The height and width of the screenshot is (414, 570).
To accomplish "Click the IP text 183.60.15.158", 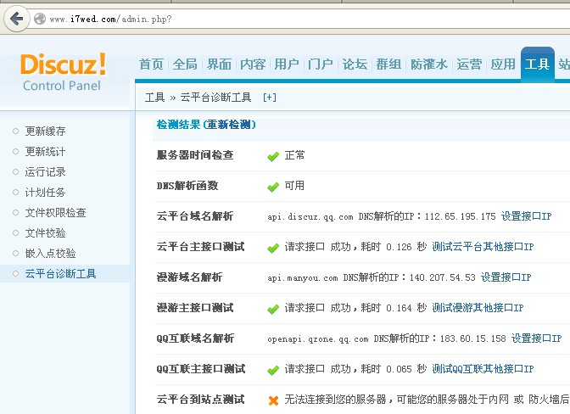I will [x=473, y=338].
